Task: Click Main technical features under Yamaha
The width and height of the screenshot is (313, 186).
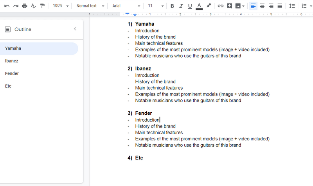Action: click(x=159, y=43)
